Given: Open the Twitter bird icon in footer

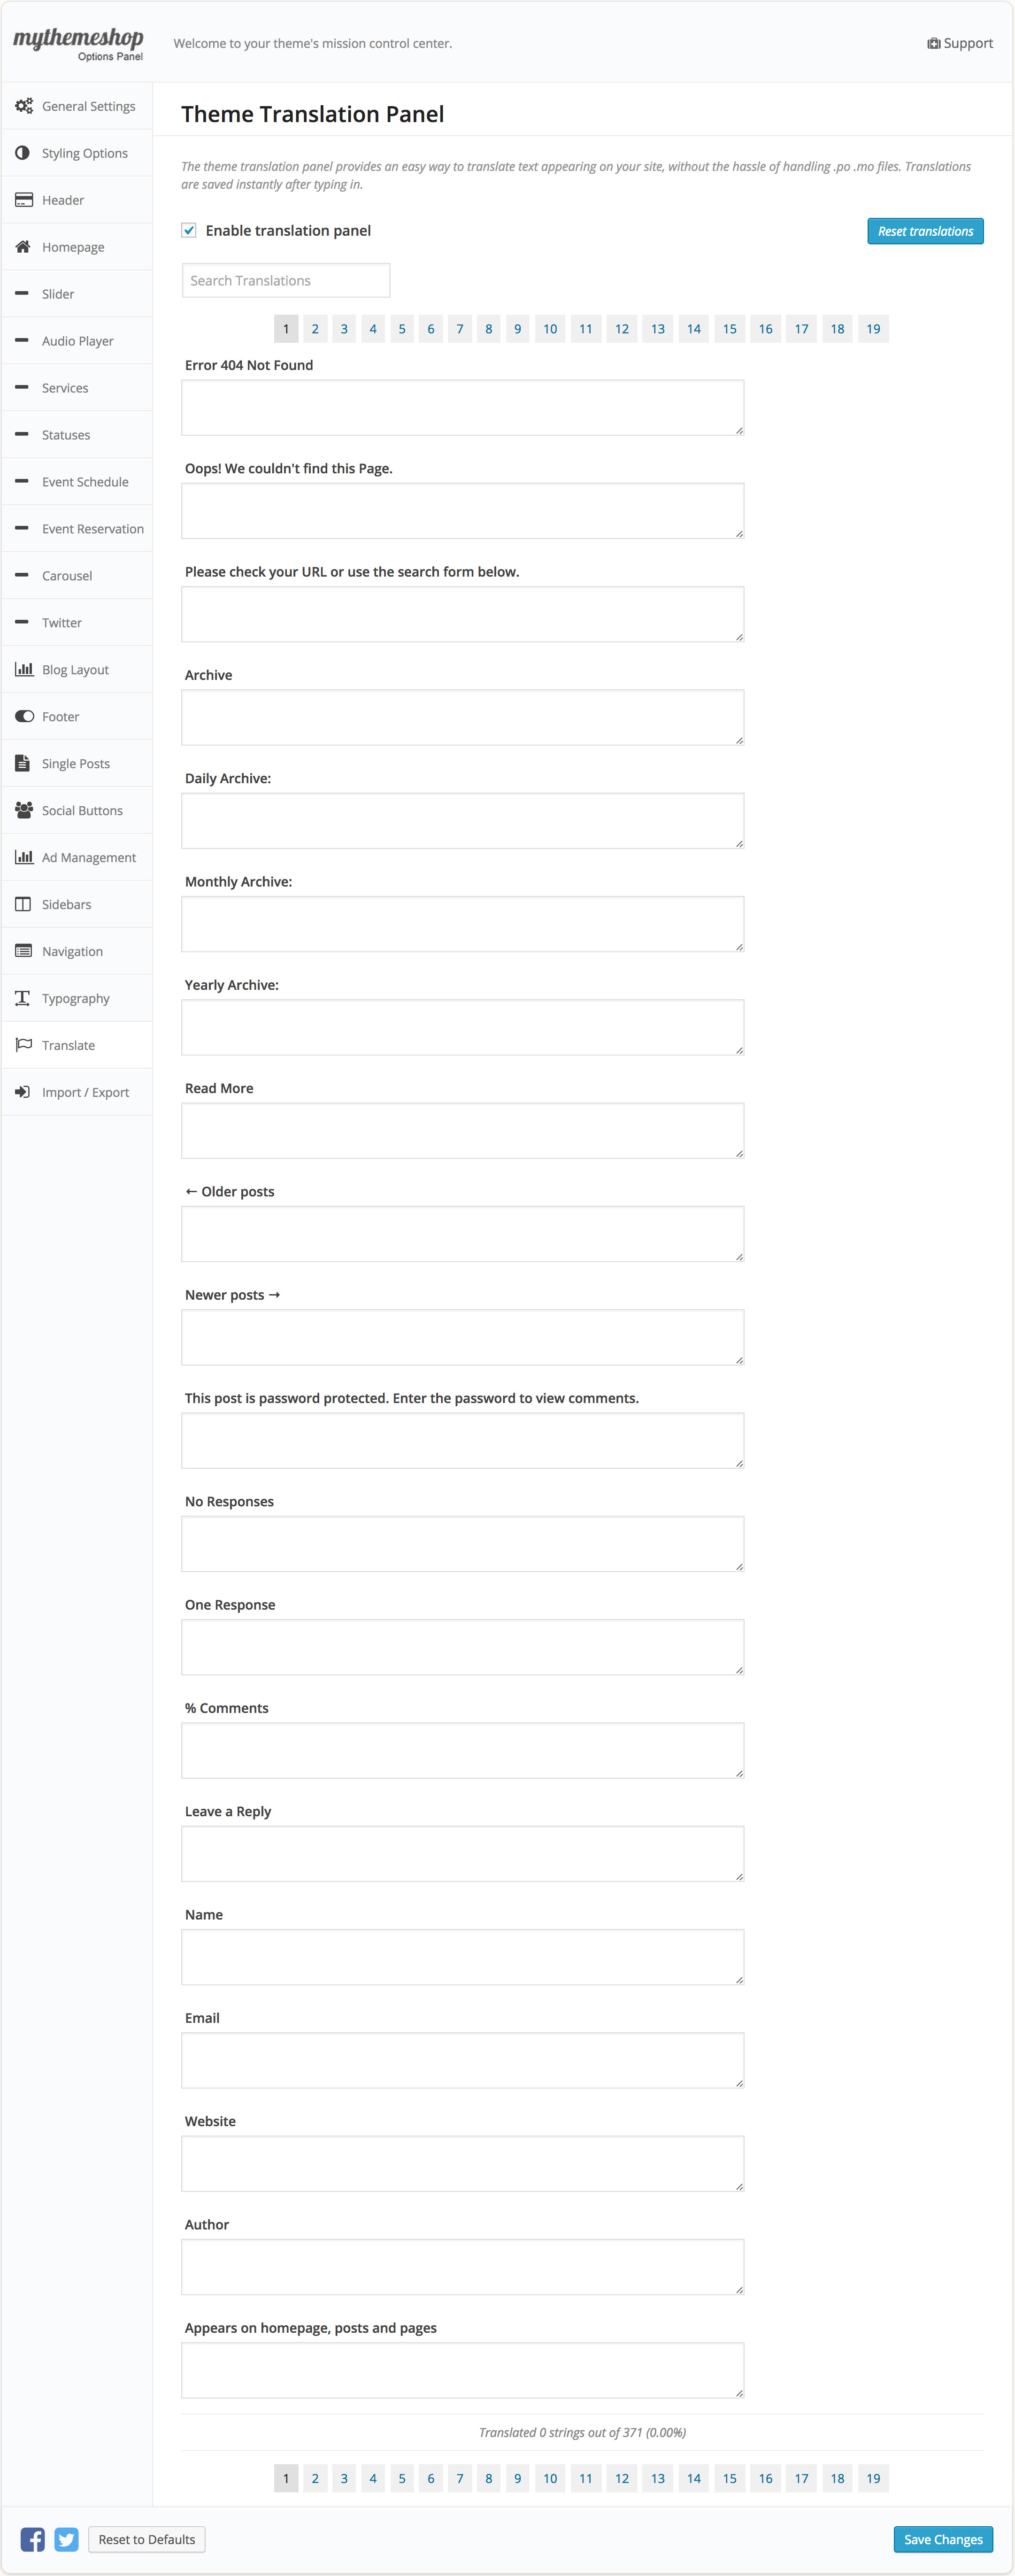Looking at the screenshot, I should click(x=67, y=2539).
